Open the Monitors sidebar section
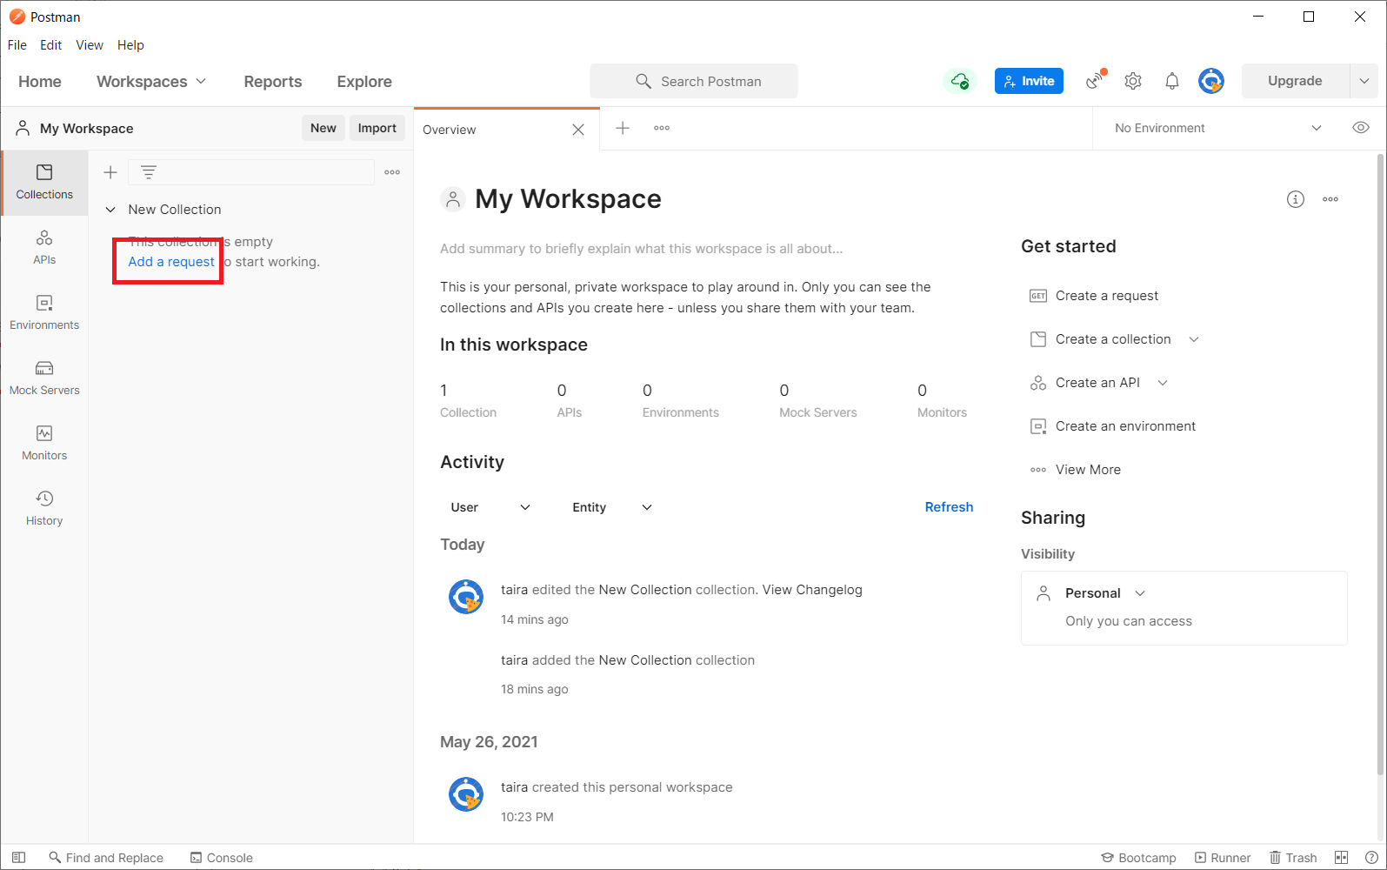The width and height of the screenshot is (1387, 870). tap(44, 444)
